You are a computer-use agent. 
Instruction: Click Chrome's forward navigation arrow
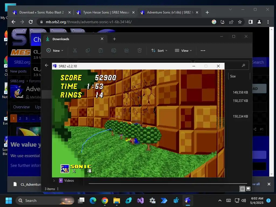(22, 22)
